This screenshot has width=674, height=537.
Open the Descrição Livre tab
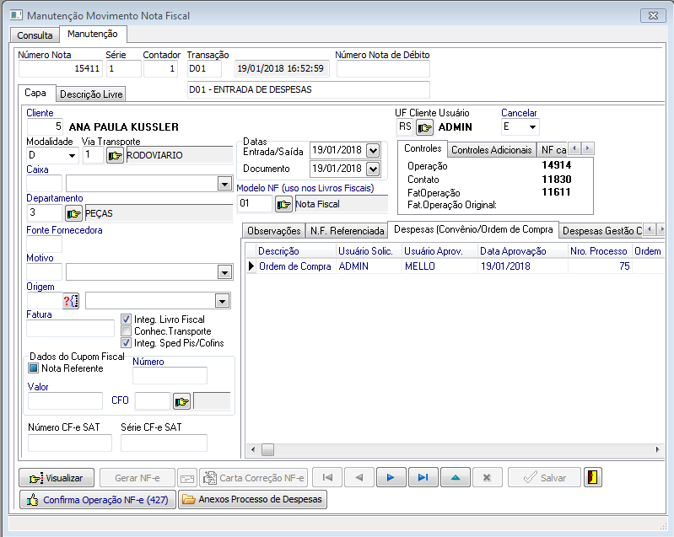[x=91, y=94]
